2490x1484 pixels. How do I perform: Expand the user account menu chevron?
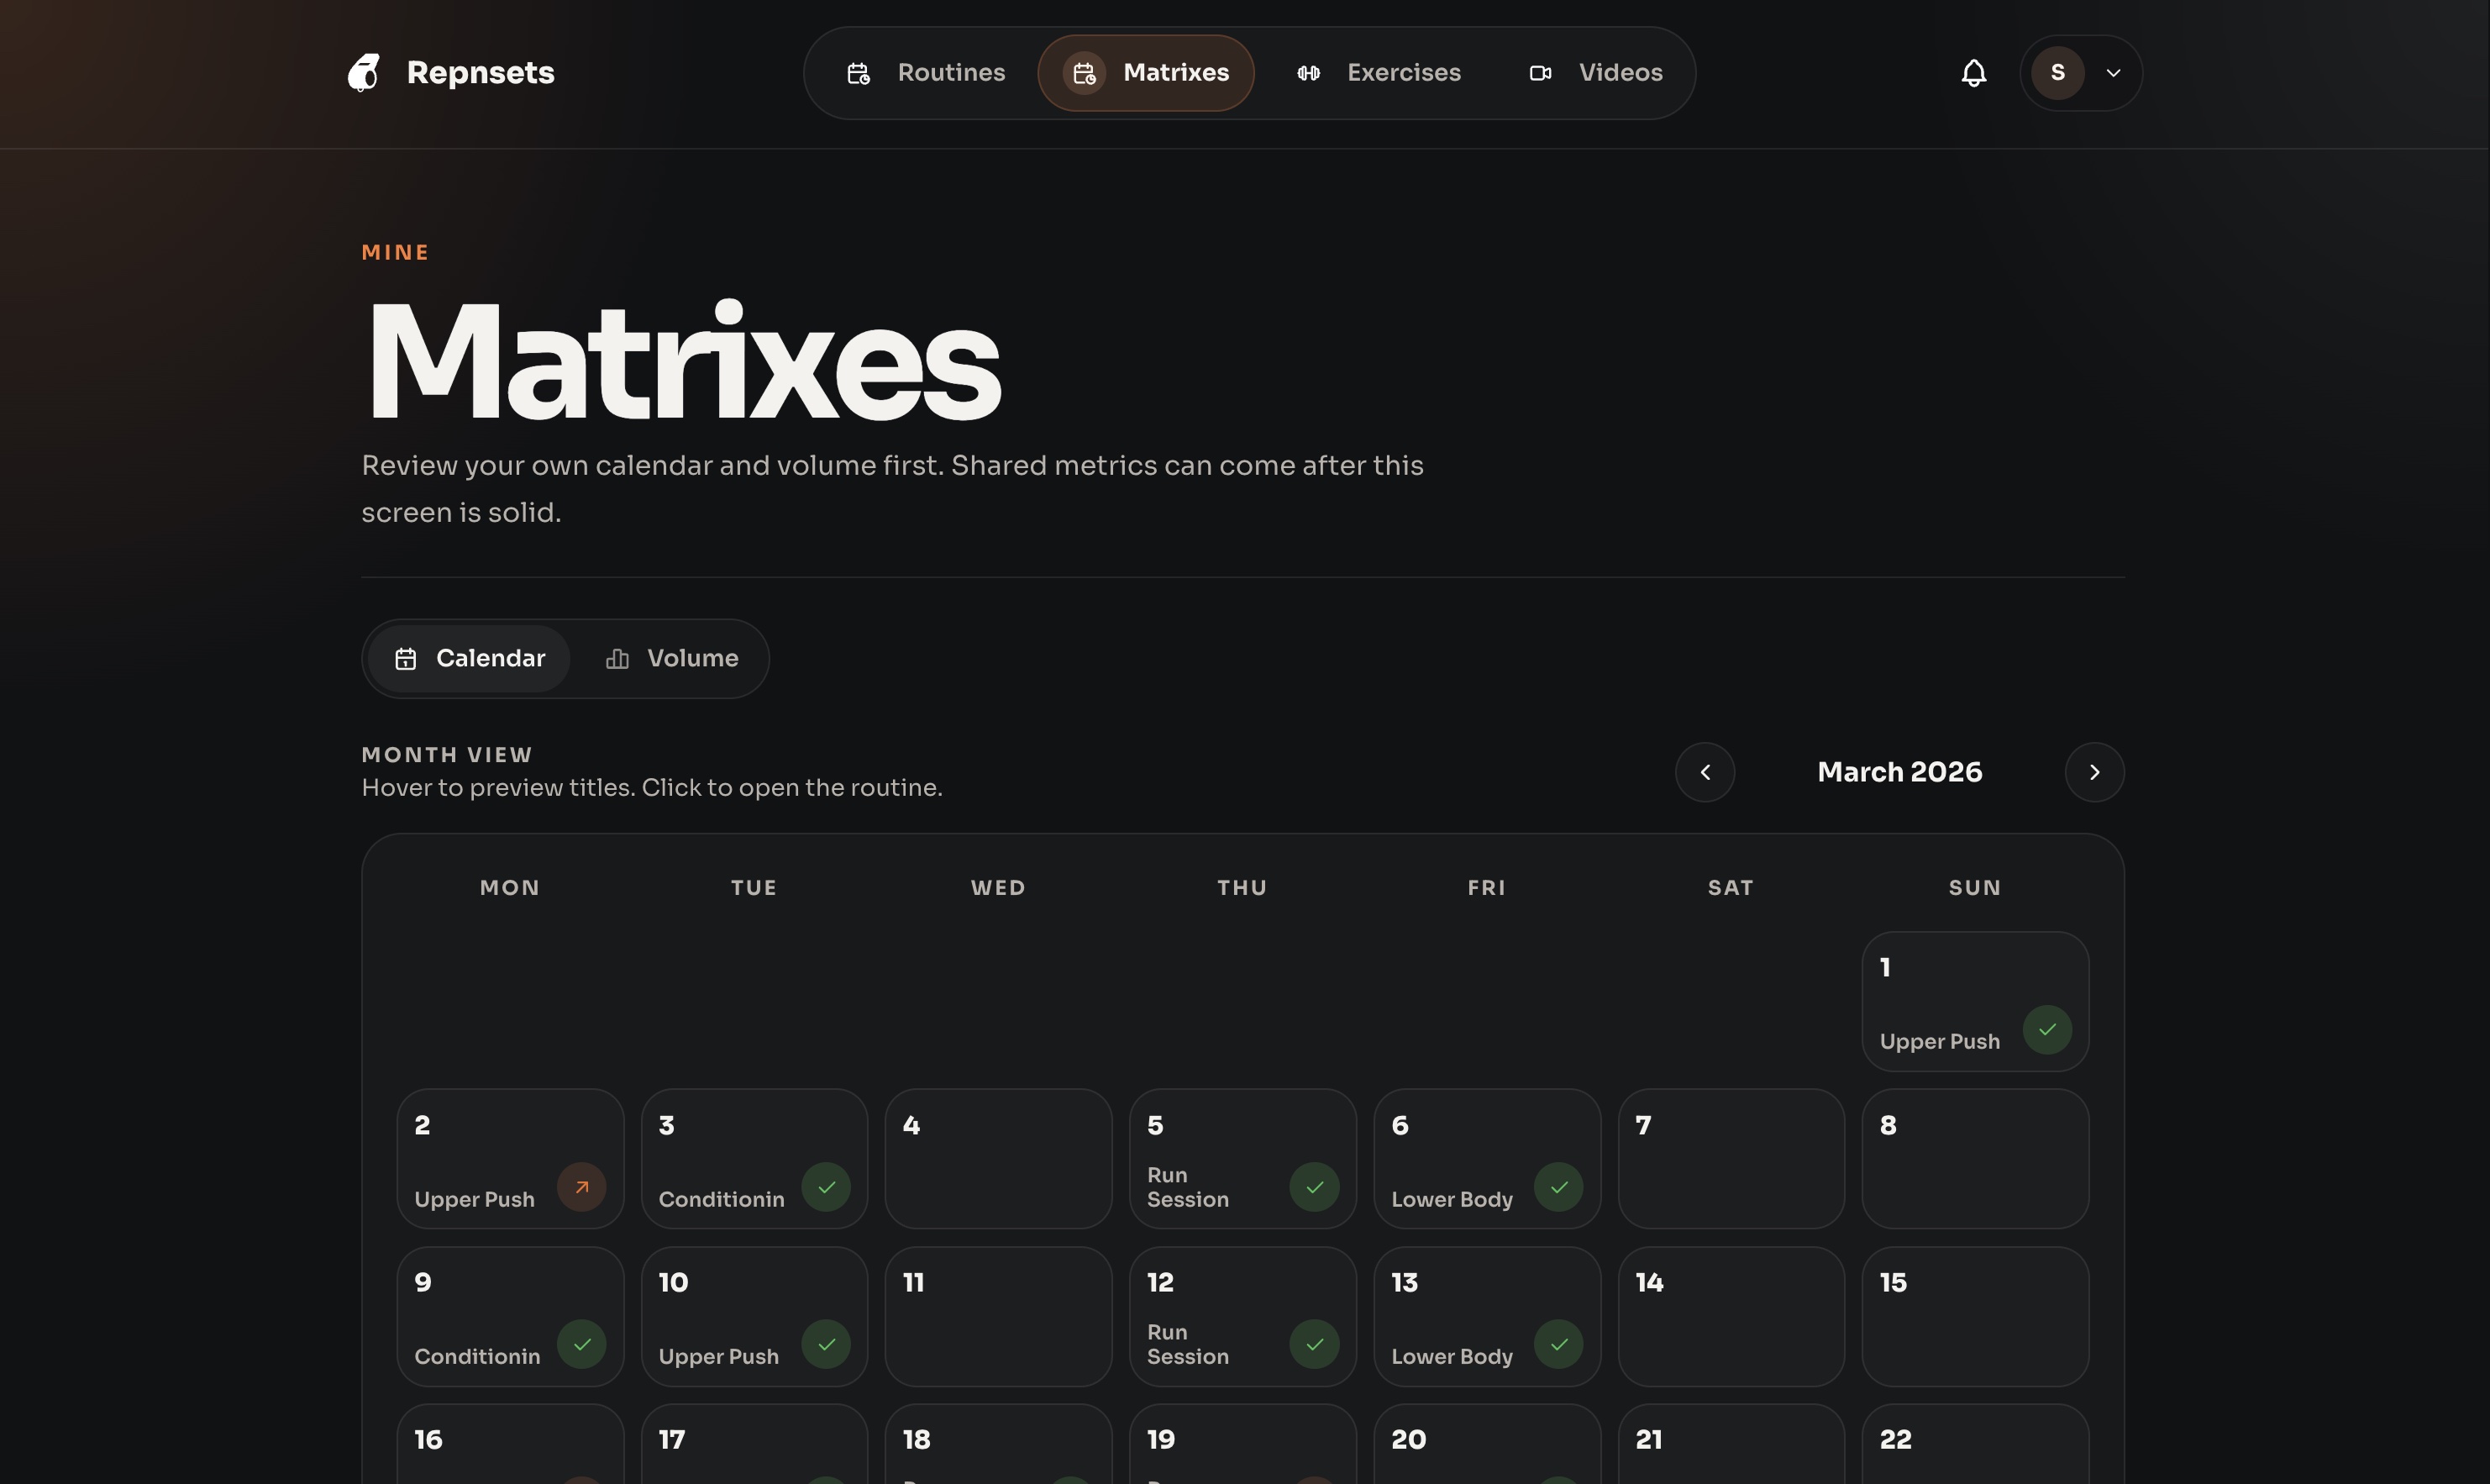[x=2112, y=73]
